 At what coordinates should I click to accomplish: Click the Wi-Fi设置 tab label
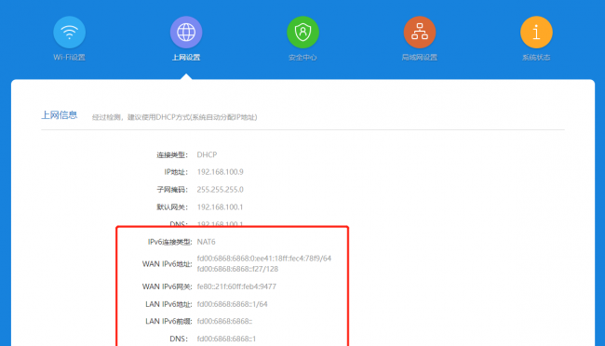(70, 58)
